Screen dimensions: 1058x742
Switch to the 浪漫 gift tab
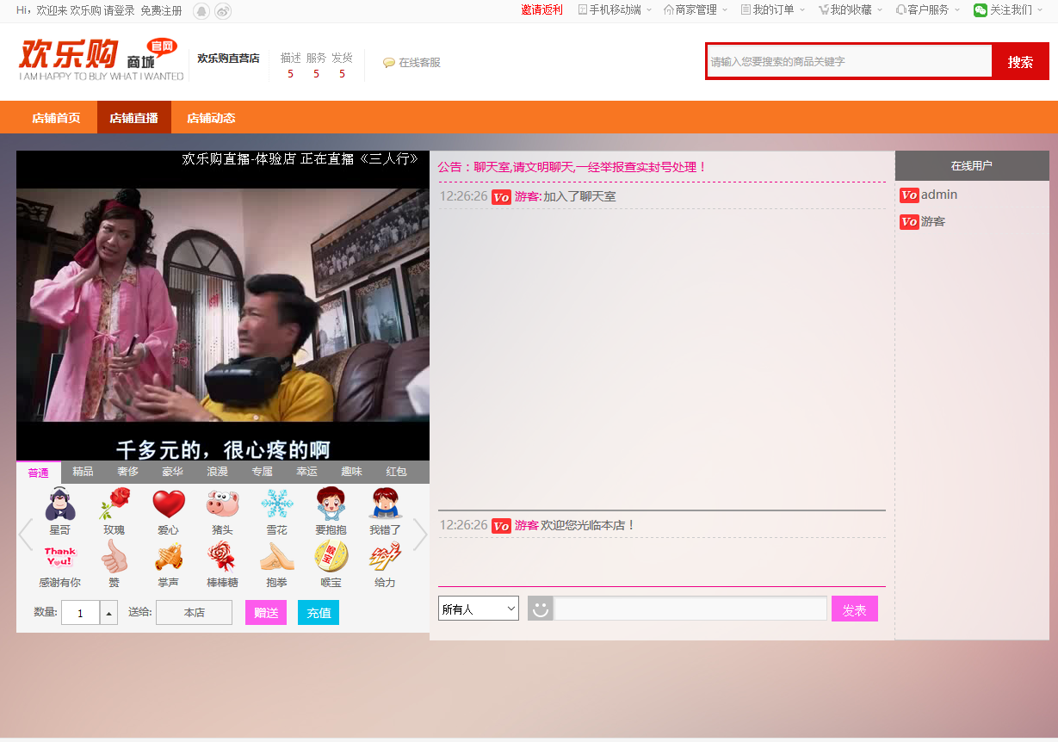pos(218,472)
